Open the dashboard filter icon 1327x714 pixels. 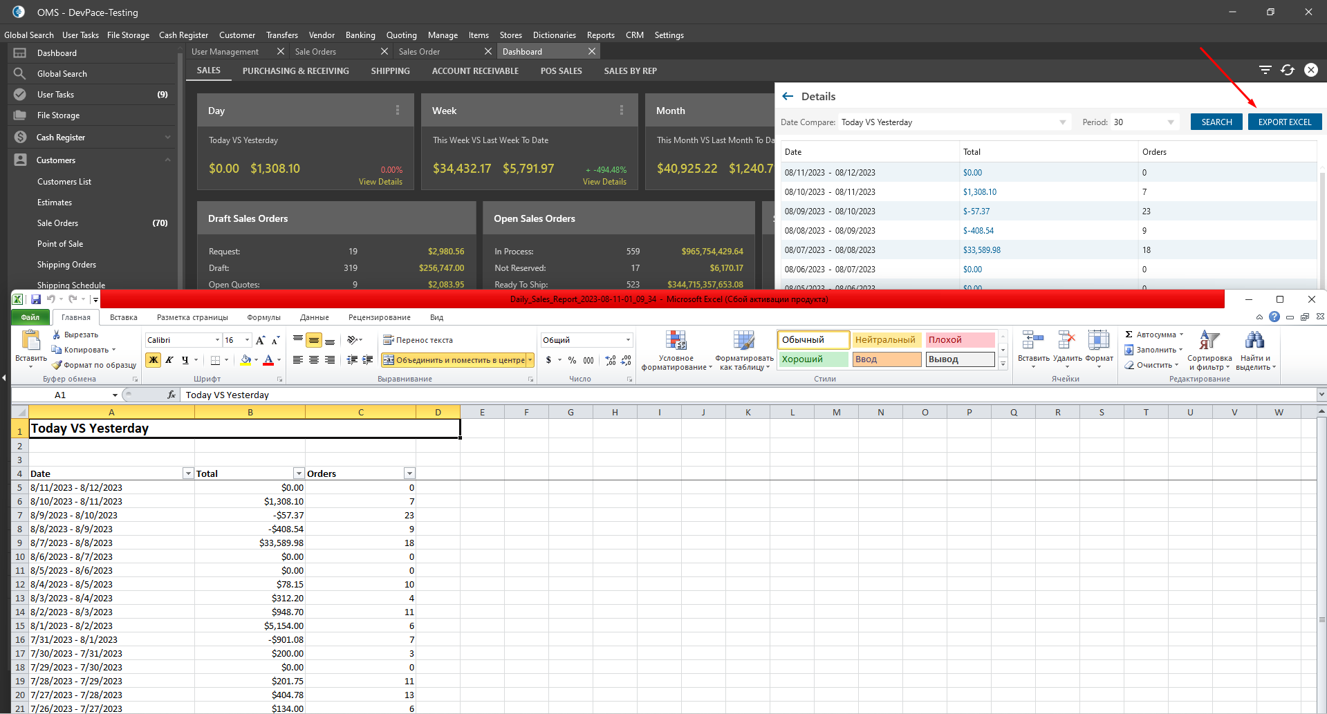coord(1265,70)
